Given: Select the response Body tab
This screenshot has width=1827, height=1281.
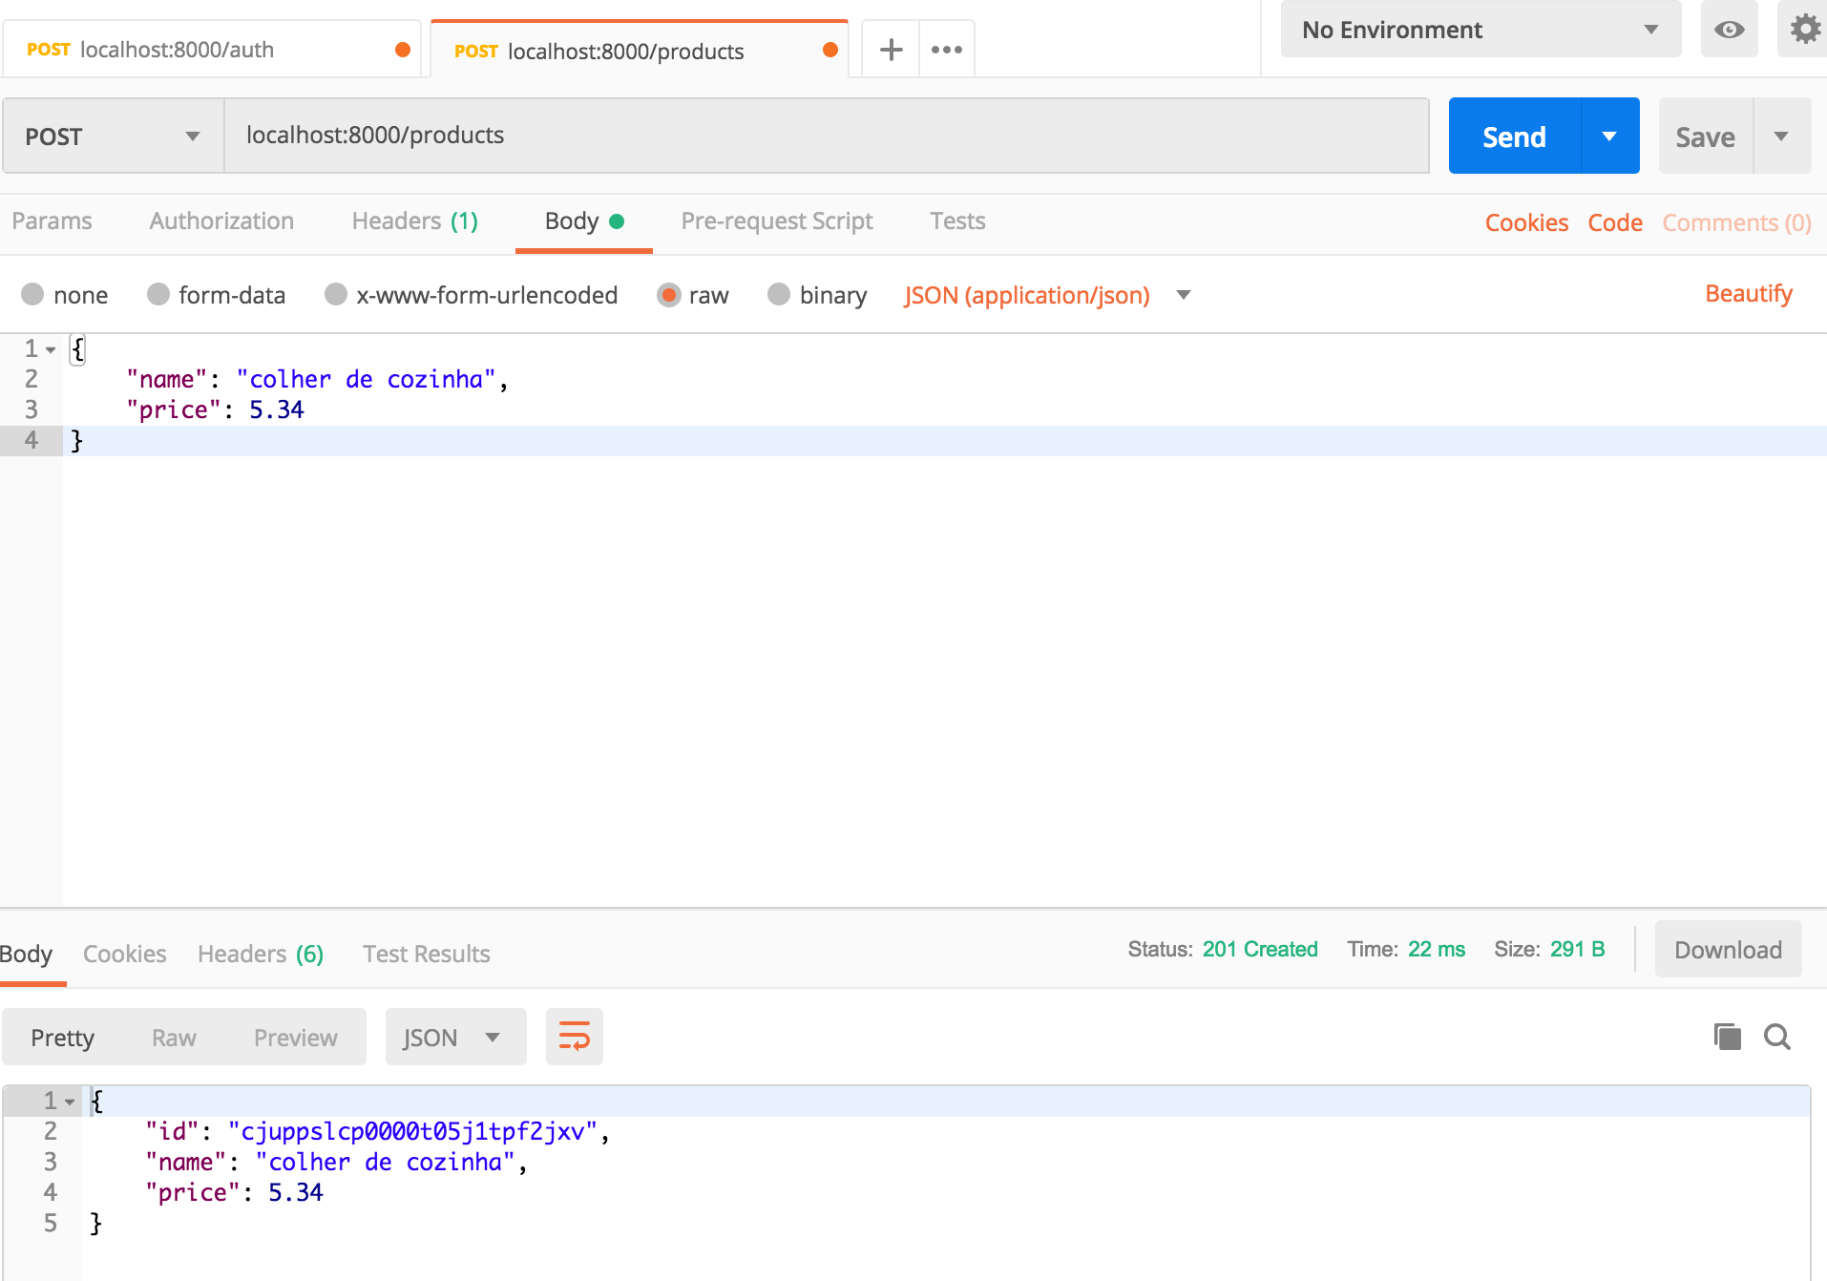Looking at the screenshot, I should (x=26, y=954).
